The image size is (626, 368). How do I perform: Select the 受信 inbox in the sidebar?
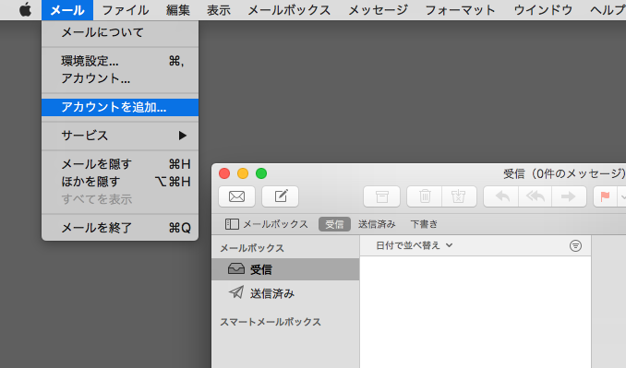point(285,269)
